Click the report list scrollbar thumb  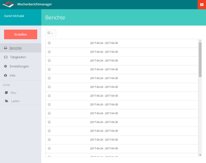click(200, 60)
